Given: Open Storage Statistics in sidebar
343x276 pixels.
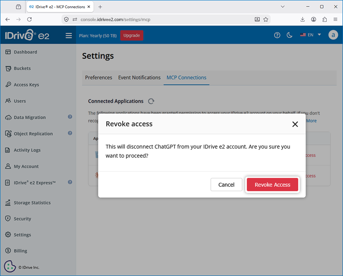Looking at the screenshot, I should [x=32, y=203].
